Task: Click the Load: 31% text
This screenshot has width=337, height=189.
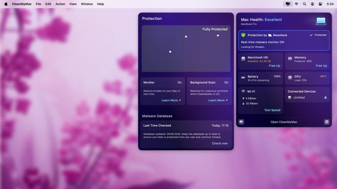Action: click(300, 80)
